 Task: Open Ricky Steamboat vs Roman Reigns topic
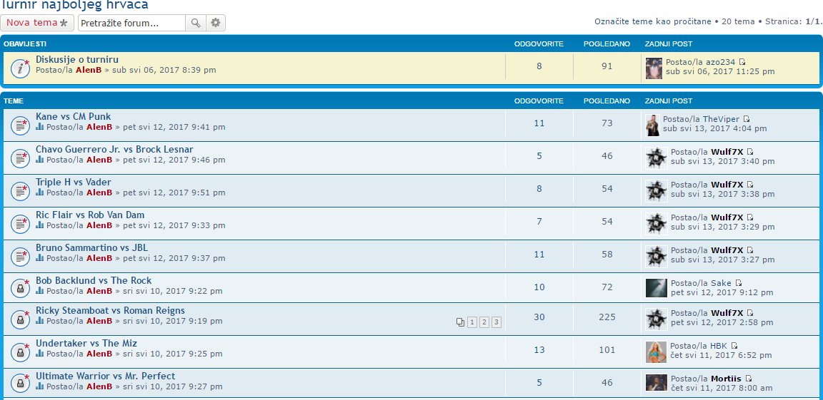110,310
